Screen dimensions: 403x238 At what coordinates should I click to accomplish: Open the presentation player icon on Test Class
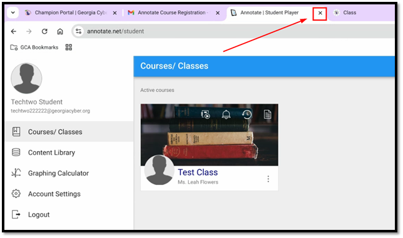coord(205,114)
